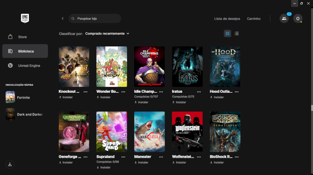Click the search magnifier icon

click(x=73, y=18)
